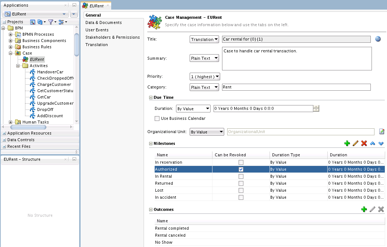Check Can be Revoked for In Rental
Viewport: 387px width, 247px height.
tap(241, 176)
